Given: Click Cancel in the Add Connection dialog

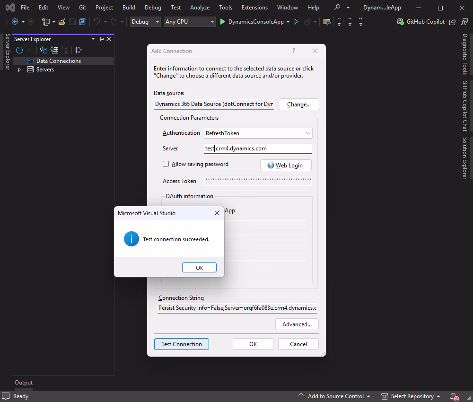Looking at the screenshot, I should tap(298, 344).
